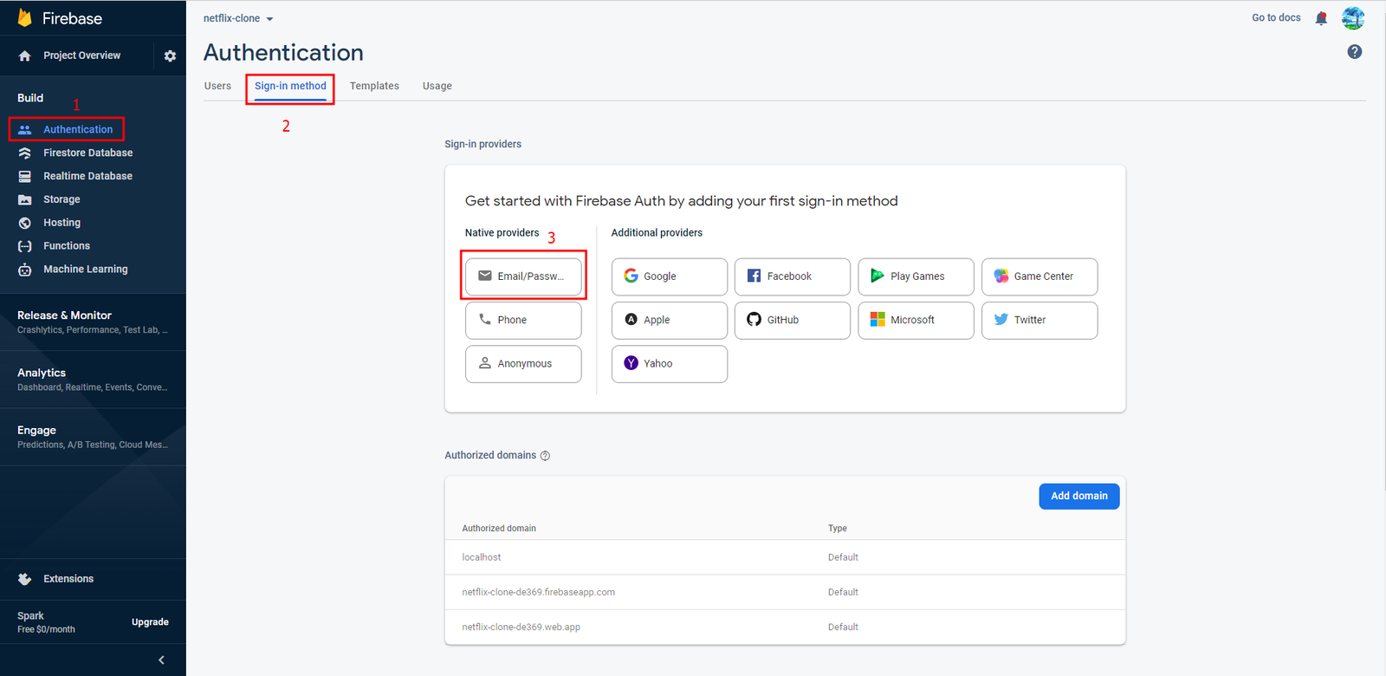Open project settings gear icon
The height and width of the screenshot is (676, 1386).
pos(170,55)
